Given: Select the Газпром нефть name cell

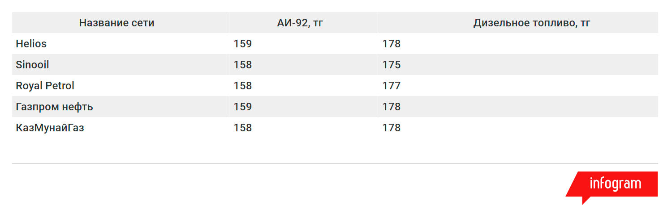Looking at the screenshot, I should coord(55,107).
